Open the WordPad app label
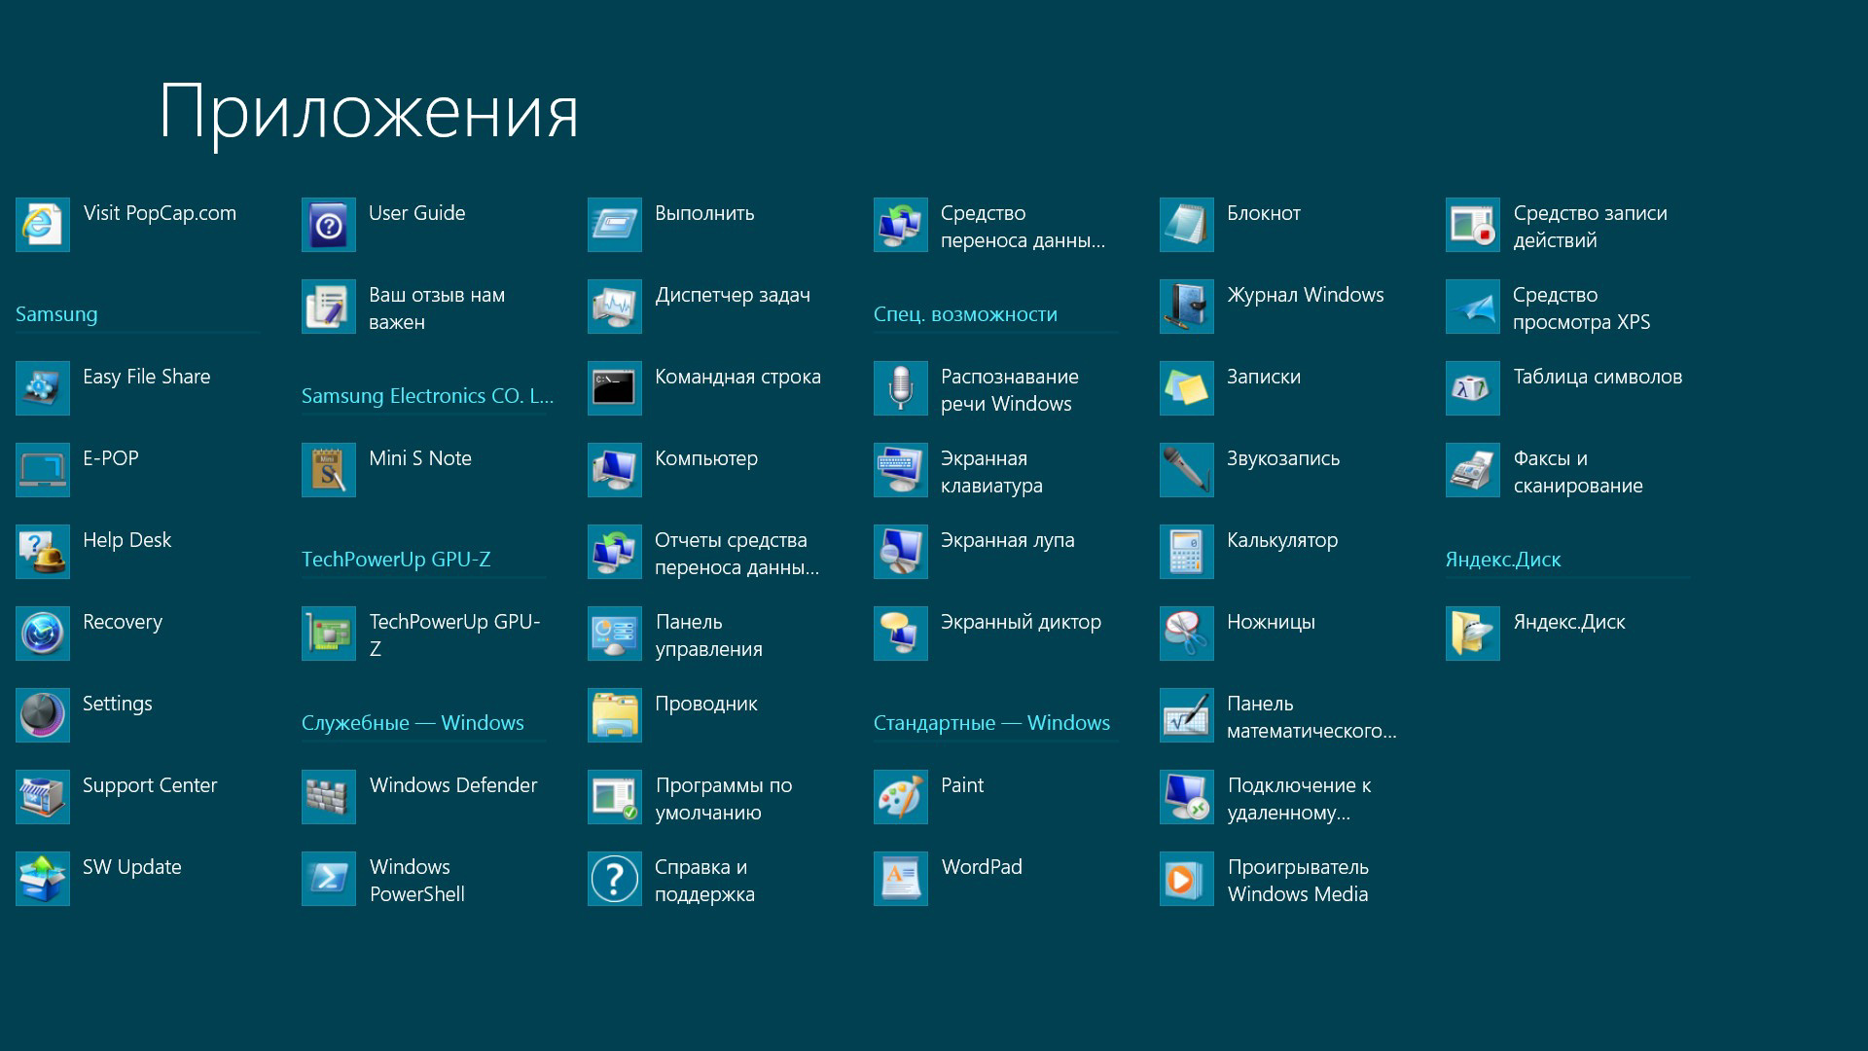The width and height of the screenshot is (1868, 1051). click(981, 867)
